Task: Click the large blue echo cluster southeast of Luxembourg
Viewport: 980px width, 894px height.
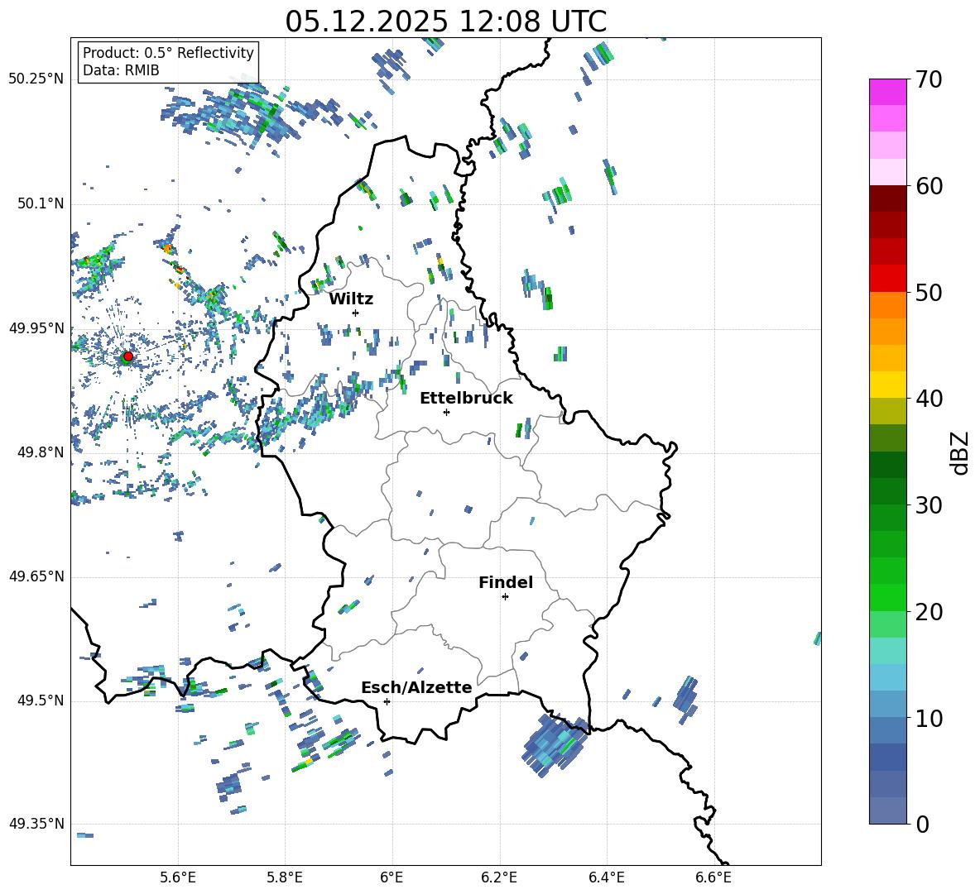Action: [555, 744]
